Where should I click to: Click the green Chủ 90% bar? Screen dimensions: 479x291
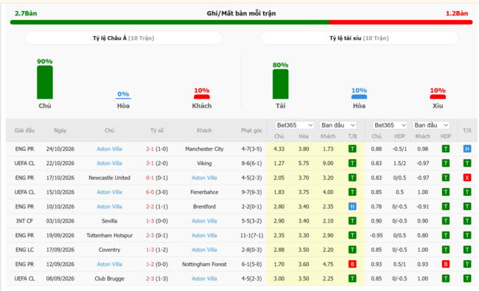pyautogui.click(x=45, y=83)
